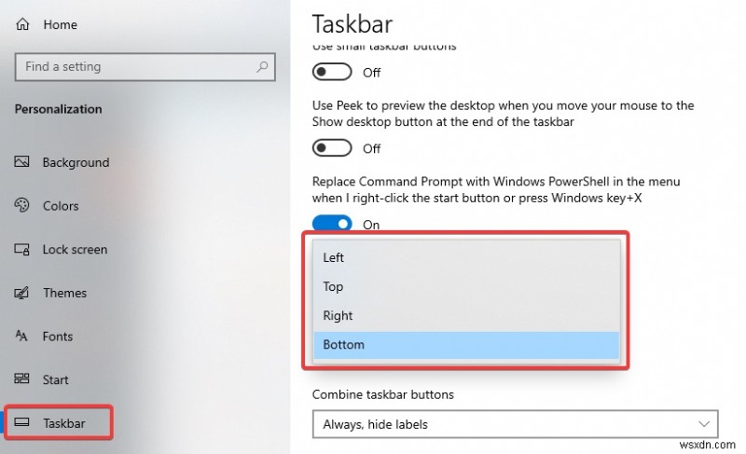
Task: Choose Top for taskbar location
Action: coord(333,286)
